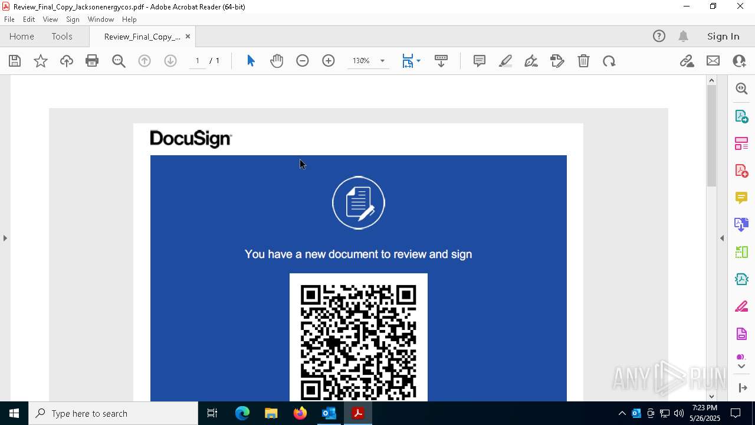Viewport: 755px width, 425px height.
Task: Share with others via the person icon
Action: [739, 61]
